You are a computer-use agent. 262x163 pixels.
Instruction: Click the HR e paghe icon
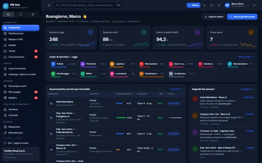5,92
